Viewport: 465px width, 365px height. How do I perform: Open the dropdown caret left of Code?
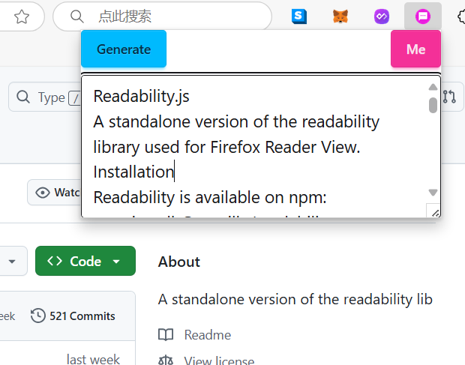coord(12,261)
